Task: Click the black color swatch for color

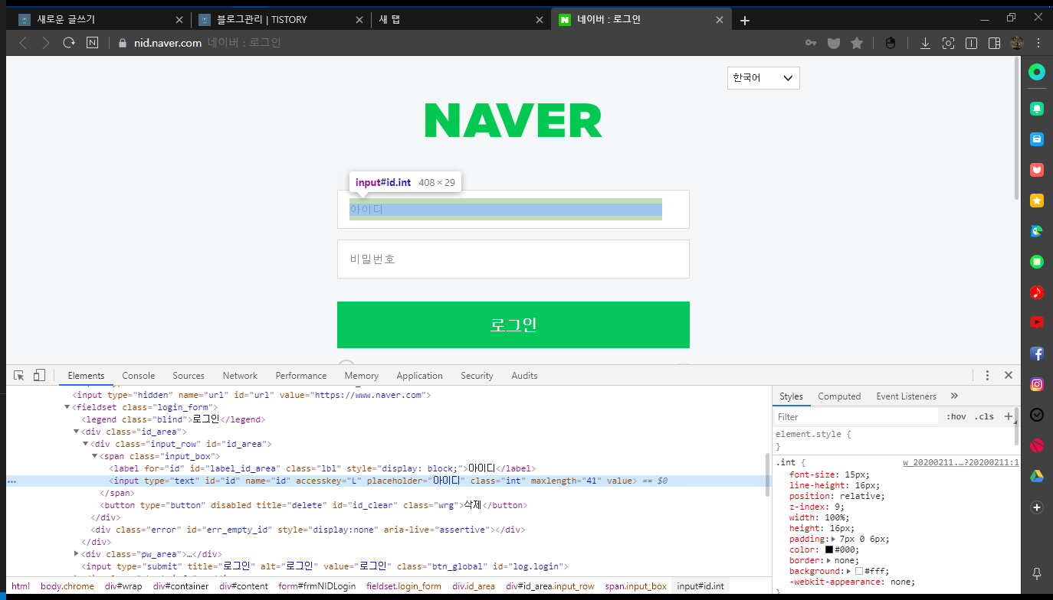Action: pyautogui.click(x=829, y=550)
